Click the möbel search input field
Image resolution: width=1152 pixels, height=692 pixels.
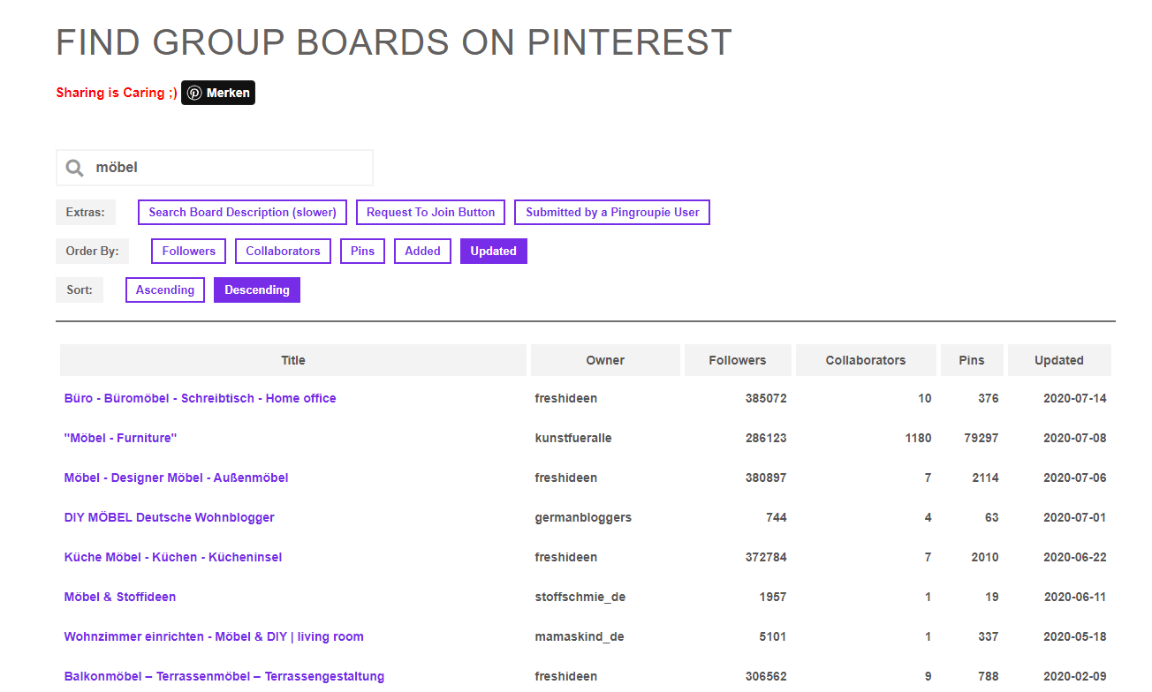point(230,168)
